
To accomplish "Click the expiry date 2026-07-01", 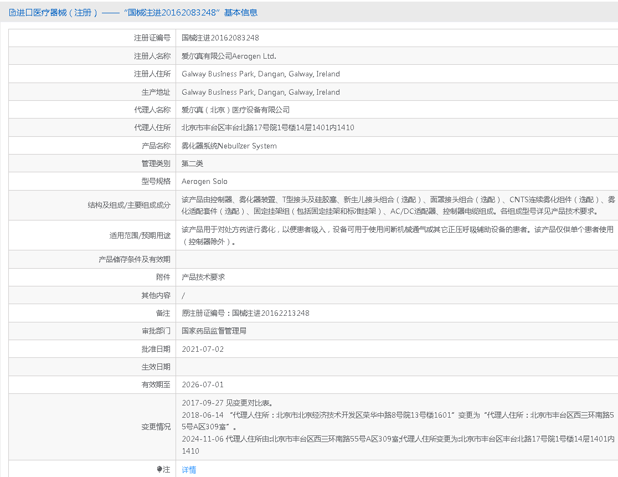I will click(203, 384).
